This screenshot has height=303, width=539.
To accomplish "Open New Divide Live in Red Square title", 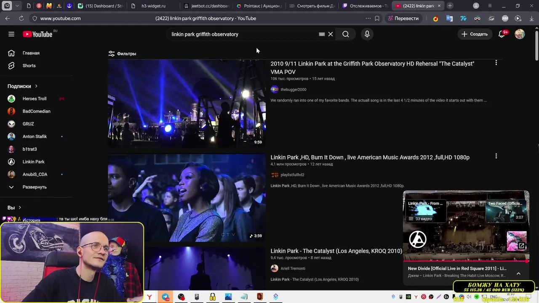I will pyautogui.click(x=457, y=268).
